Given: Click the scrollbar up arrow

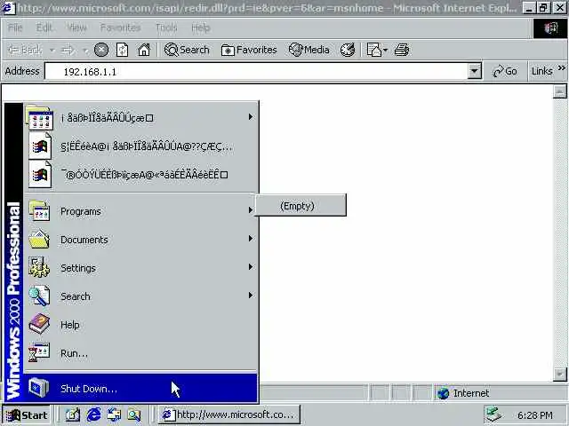Looking at the screenshot, I should pyautogui.click(x=559, y=91).
